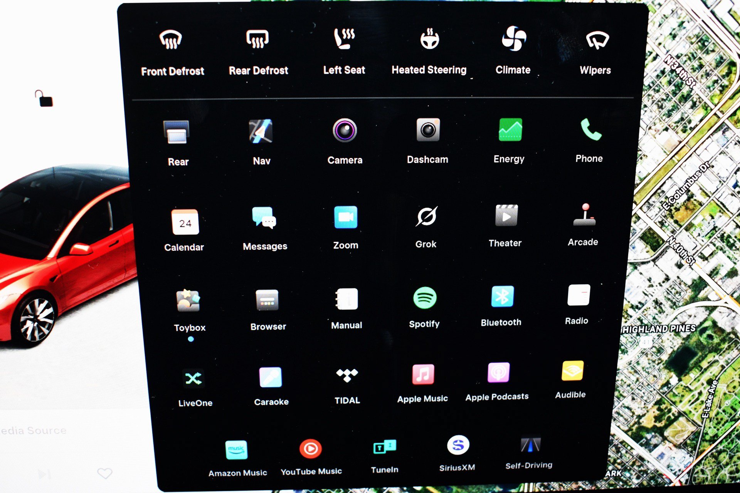The height and width of the screenshot is (493, 740).
Task: Tap the unlocked padlock icon
Action: (44, 98)
